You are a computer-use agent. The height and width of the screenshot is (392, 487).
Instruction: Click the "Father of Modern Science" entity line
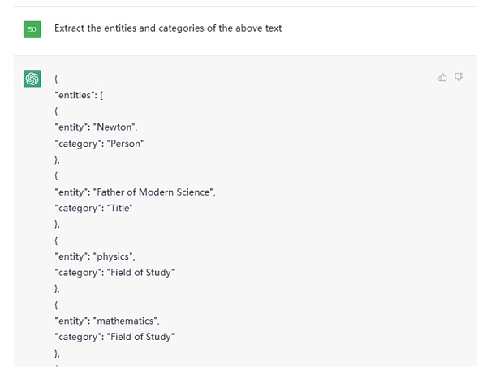pos(135,192)
